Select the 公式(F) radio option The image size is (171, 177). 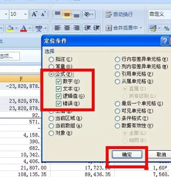61,74
